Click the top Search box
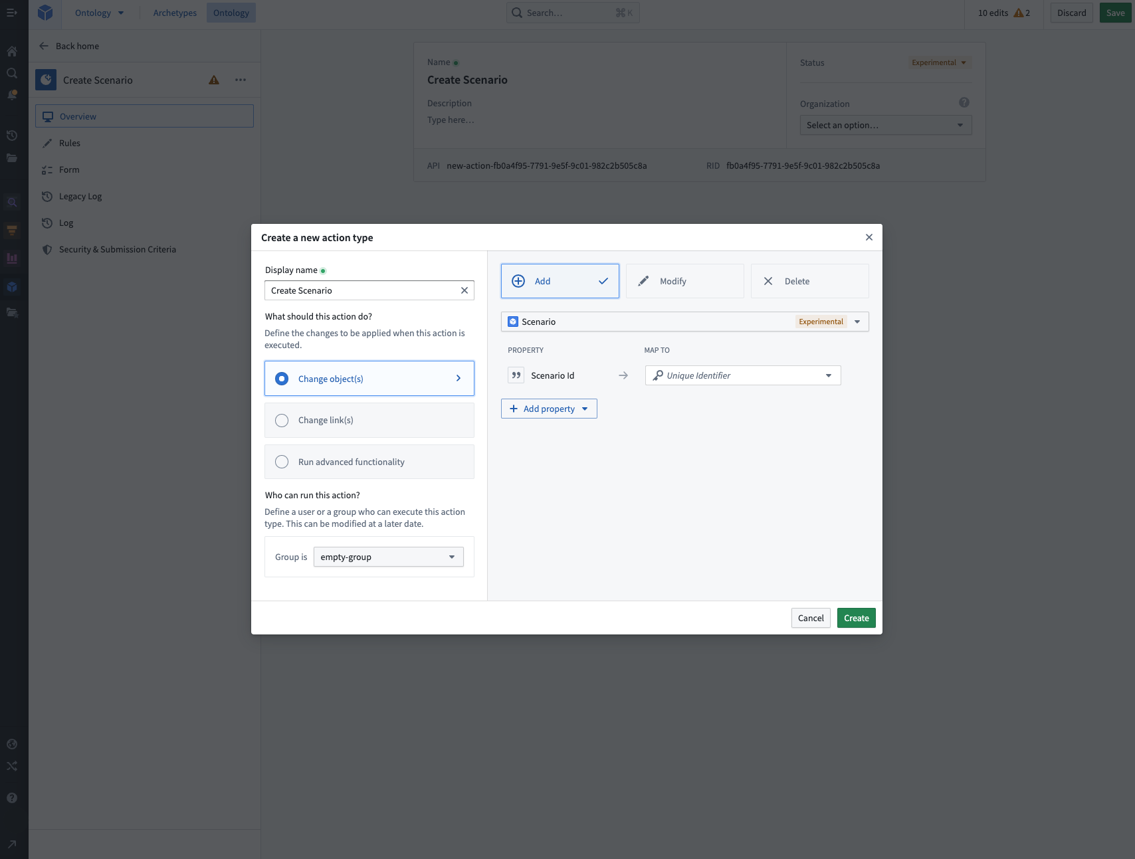1135x859 pixels. [x=573, y=13]
